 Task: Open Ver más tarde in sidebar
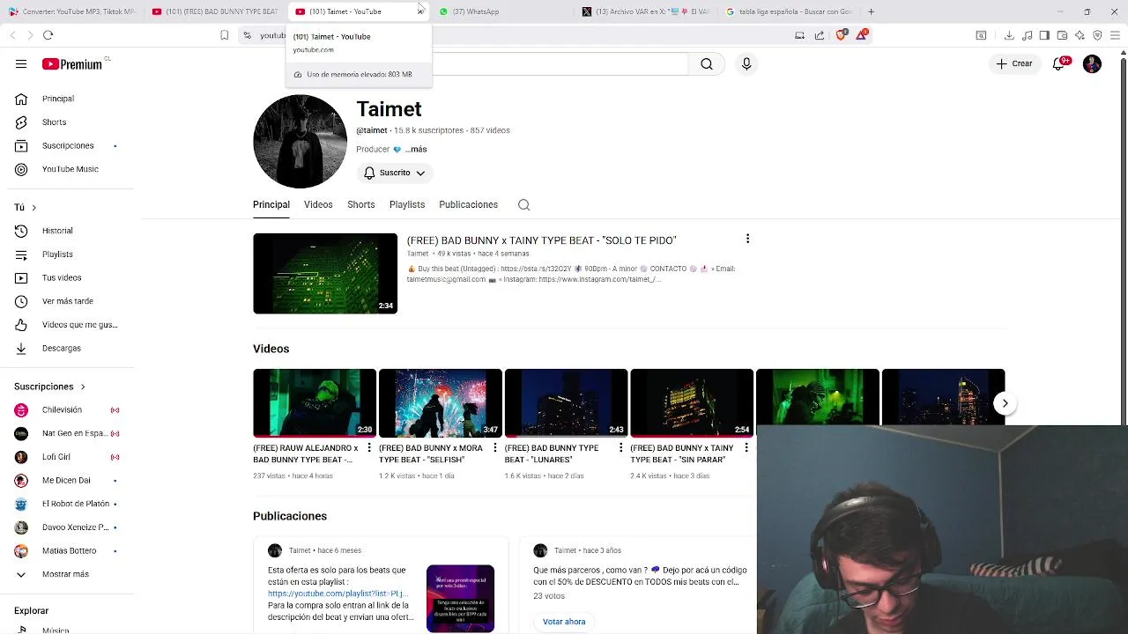[68, 301]
